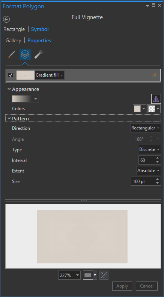Click the reverse color scheme icon
164x297 pixels.
point(156,99)
